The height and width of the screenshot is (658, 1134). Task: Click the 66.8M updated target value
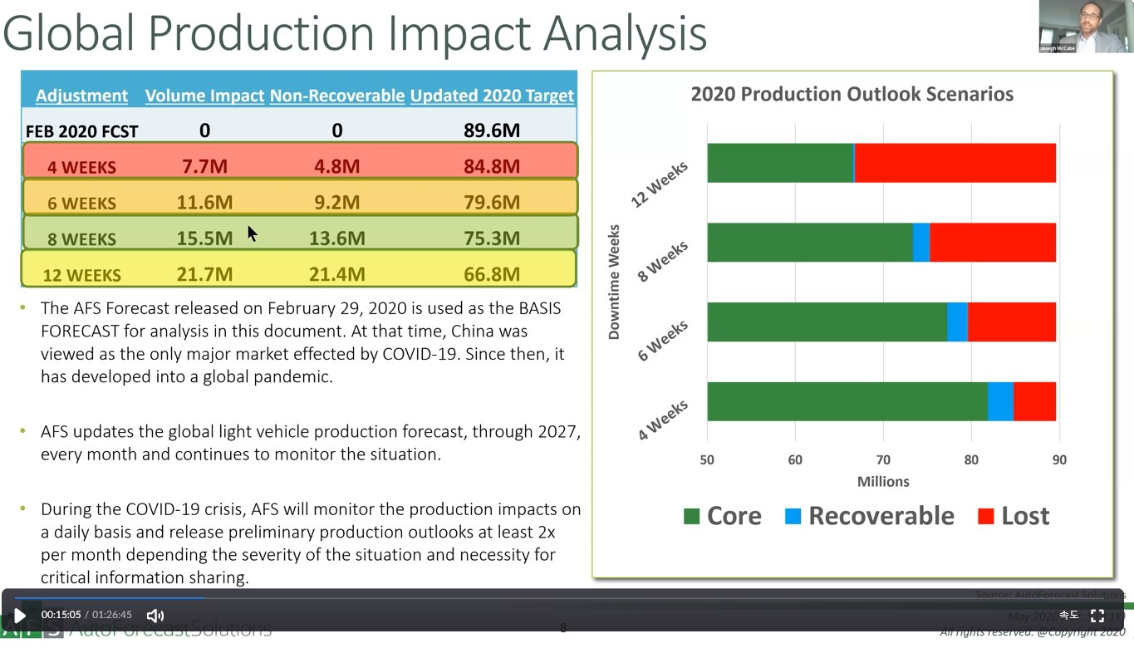492,274
